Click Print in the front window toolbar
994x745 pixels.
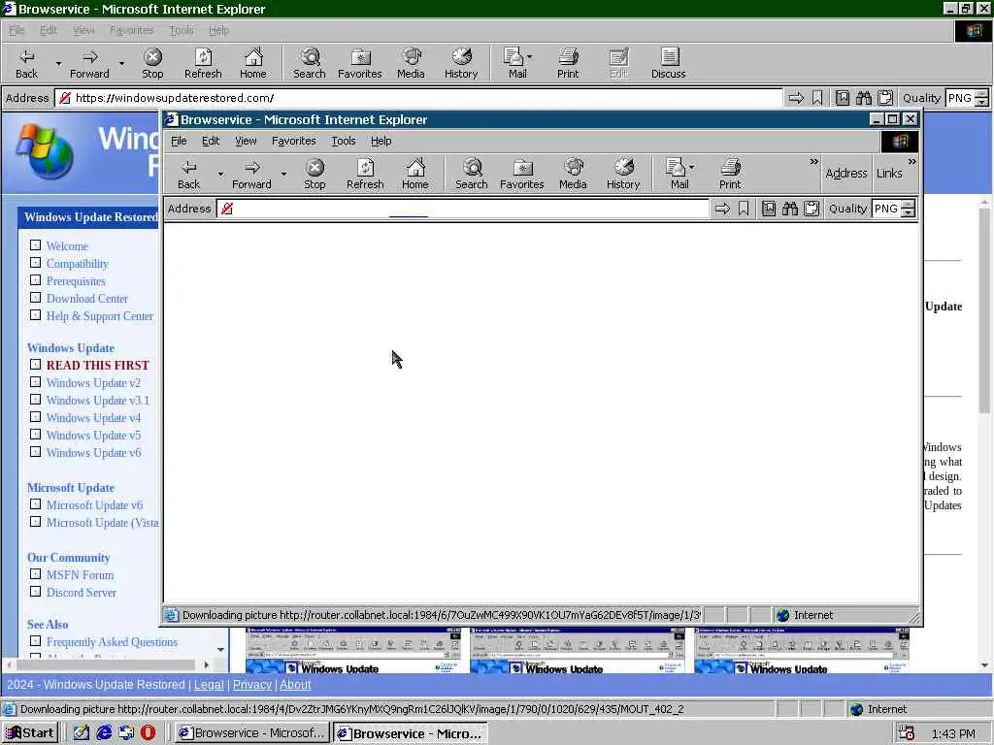coord(730,175)
